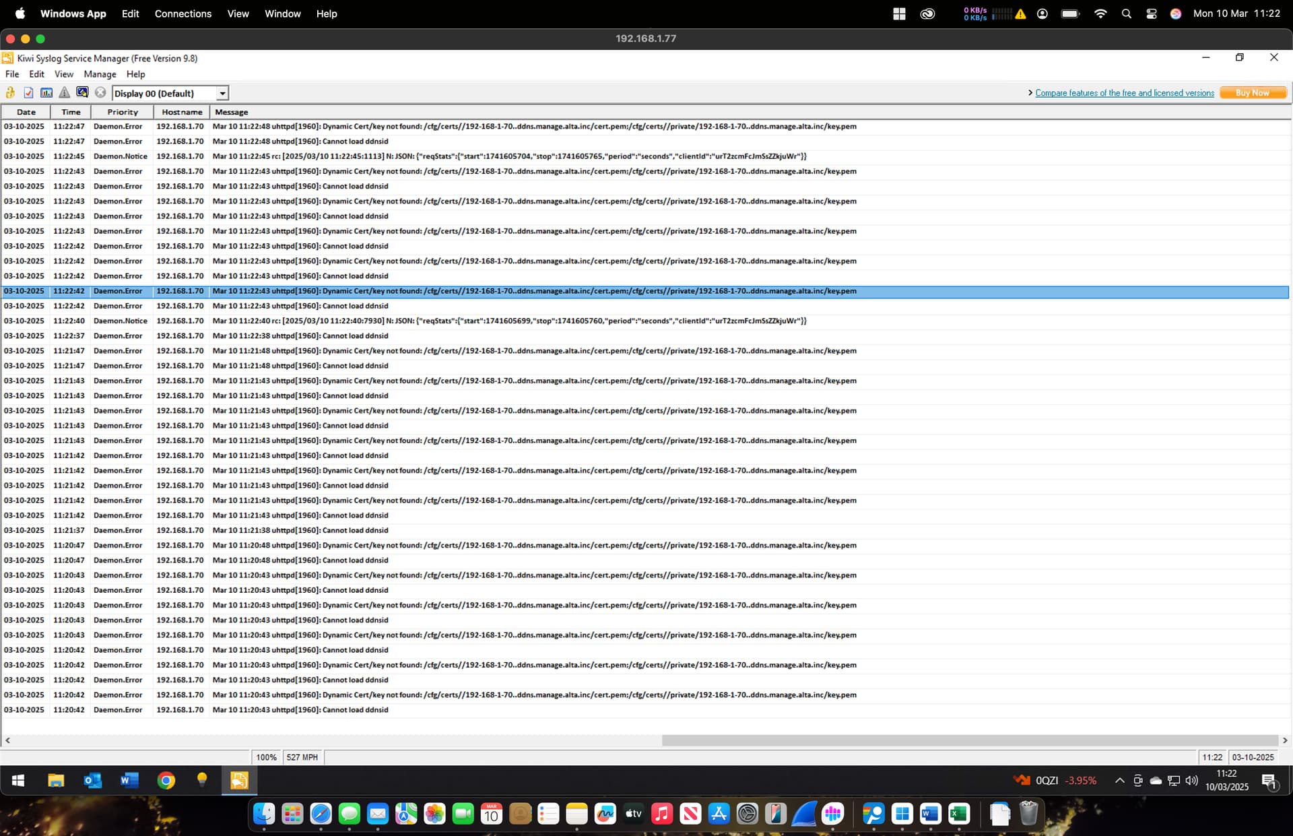Image resolution: width=1293 pixels, height=836 pixels.
Task: Click the gray circled X toolbar icon
Action: (x=100, y=93)
